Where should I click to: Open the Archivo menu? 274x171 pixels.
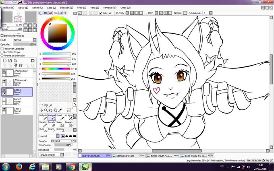(x=8, y=8)
